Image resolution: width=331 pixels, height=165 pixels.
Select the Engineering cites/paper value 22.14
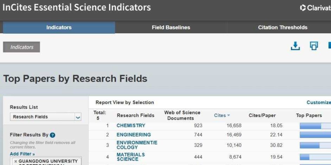pos(276,135)
